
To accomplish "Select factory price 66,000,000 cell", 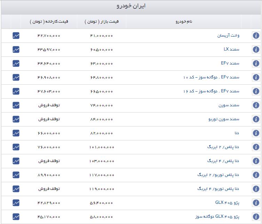I will coord(49,133).
